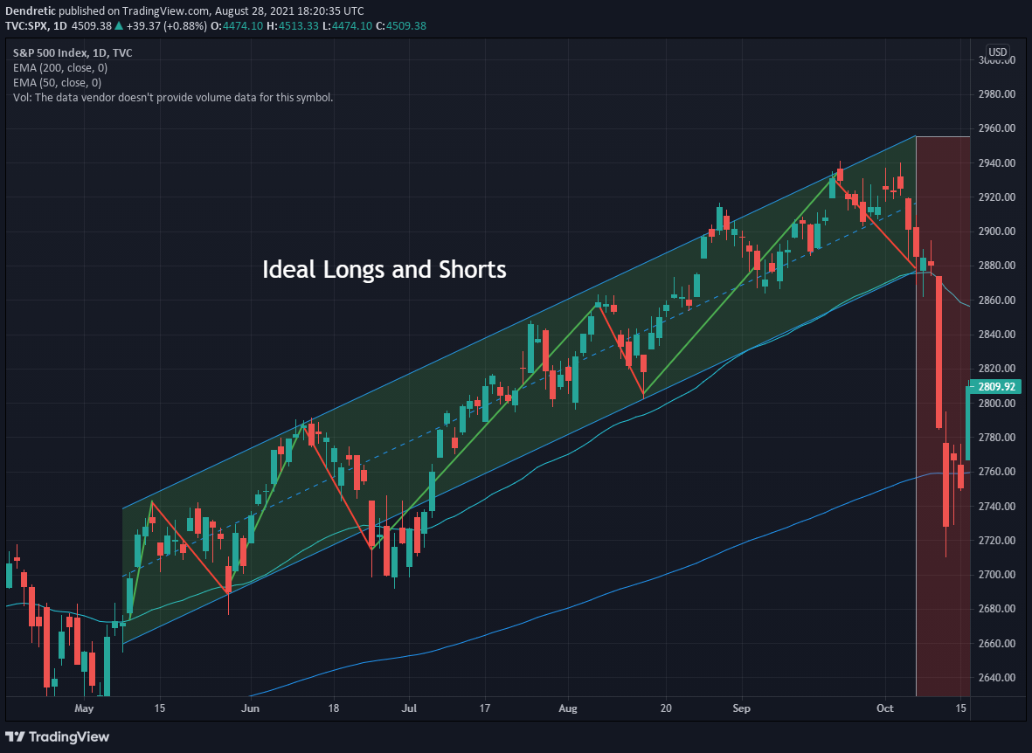Select the 'Ideal Longs and Shorts' text annotation
Image resolution: width=1032 pixels, height=753 pixels.
pos(384,269)
